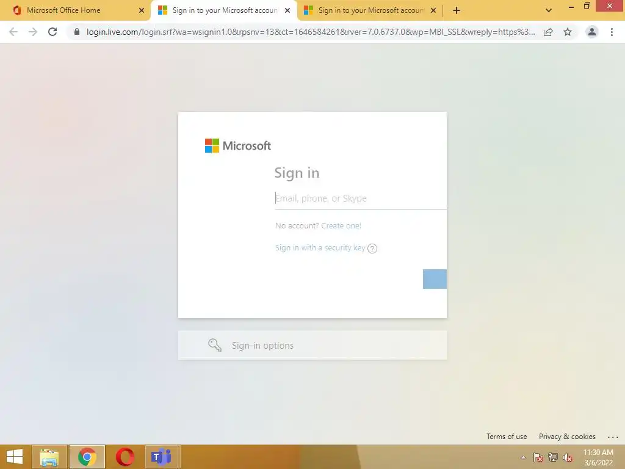Select Chrome in the taskbar
The width and height of the screenshot is (625, 469).
(x=87, y=457)
